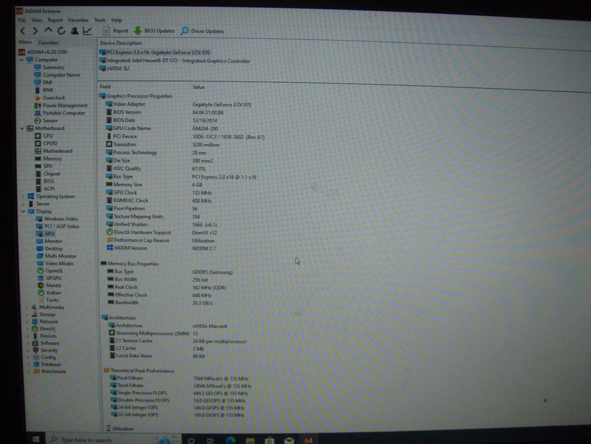Click the Report toolbar button
The image size is (591, 444).
116,31
